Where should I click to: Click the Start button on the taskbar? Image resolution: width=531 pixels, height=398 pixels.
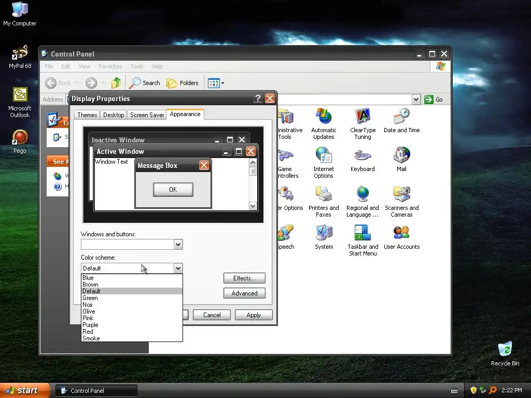24,390
